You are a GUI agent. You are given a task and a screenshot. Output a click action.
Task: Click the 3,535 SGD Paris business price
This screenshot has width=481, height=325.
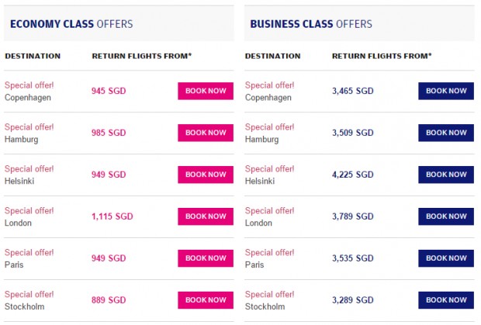(x=353, y=258)
